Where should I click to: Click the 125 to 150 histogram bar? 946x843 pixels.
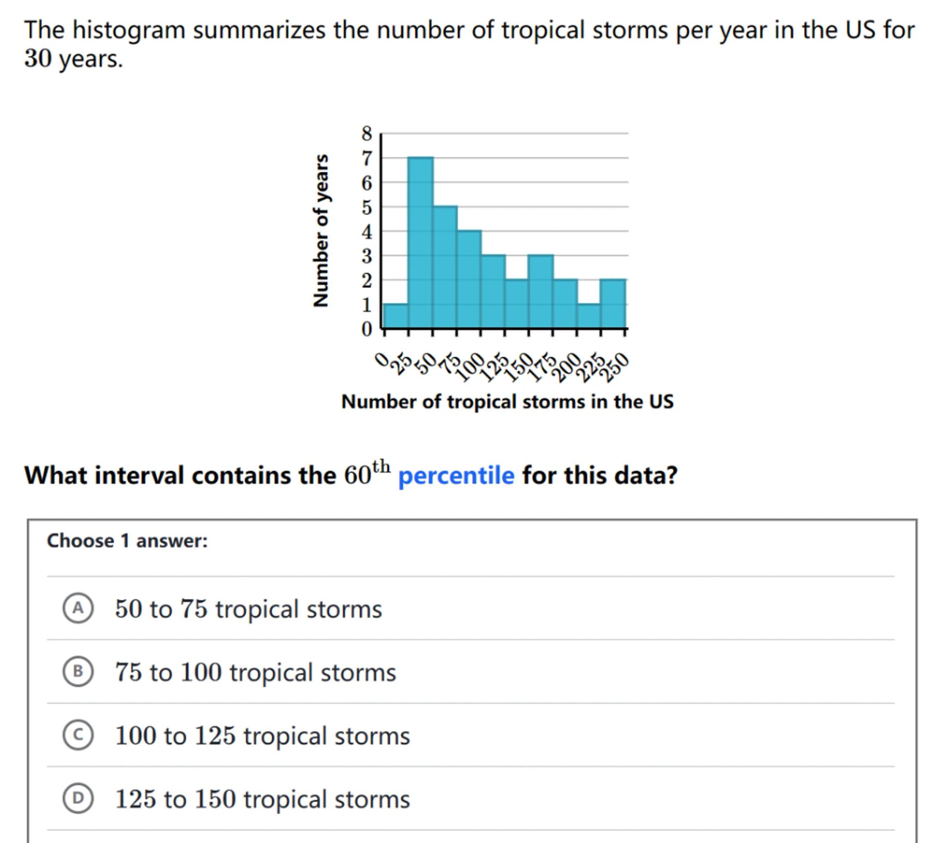click(516, 304)
